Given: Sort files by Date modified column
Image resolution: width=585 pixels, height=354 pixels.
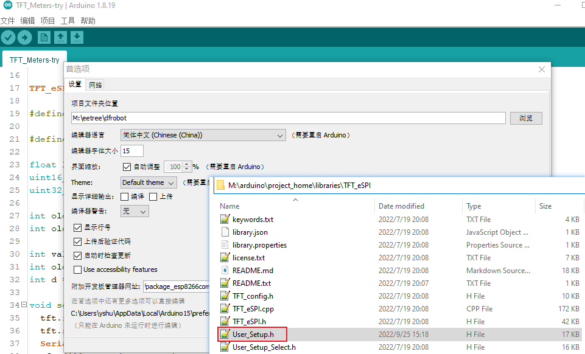Looking at the screenshot, I should tap(401, 206).
